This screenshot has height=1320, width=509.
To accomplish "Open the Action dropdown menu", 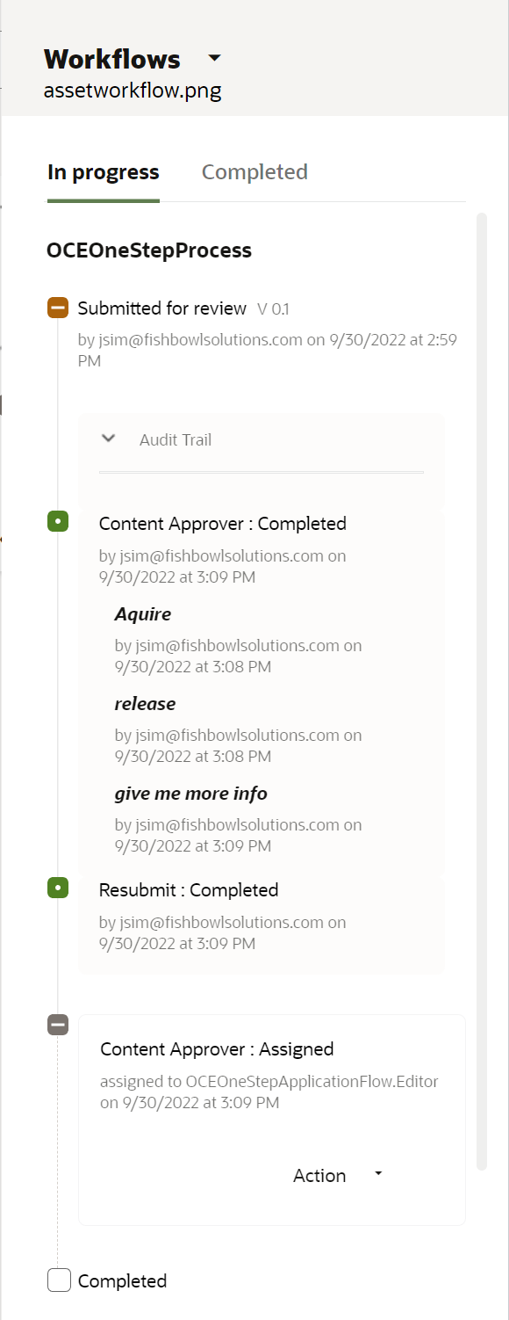I will [337, 1176].
